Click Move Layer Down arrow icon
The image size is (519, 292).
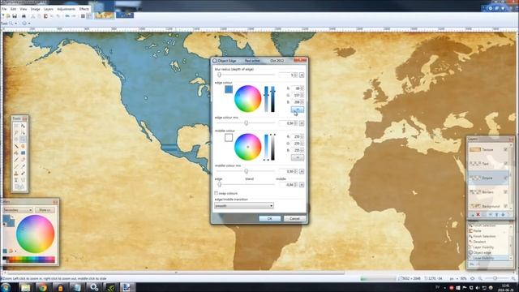pyautogui.click(x=503, y=214)
